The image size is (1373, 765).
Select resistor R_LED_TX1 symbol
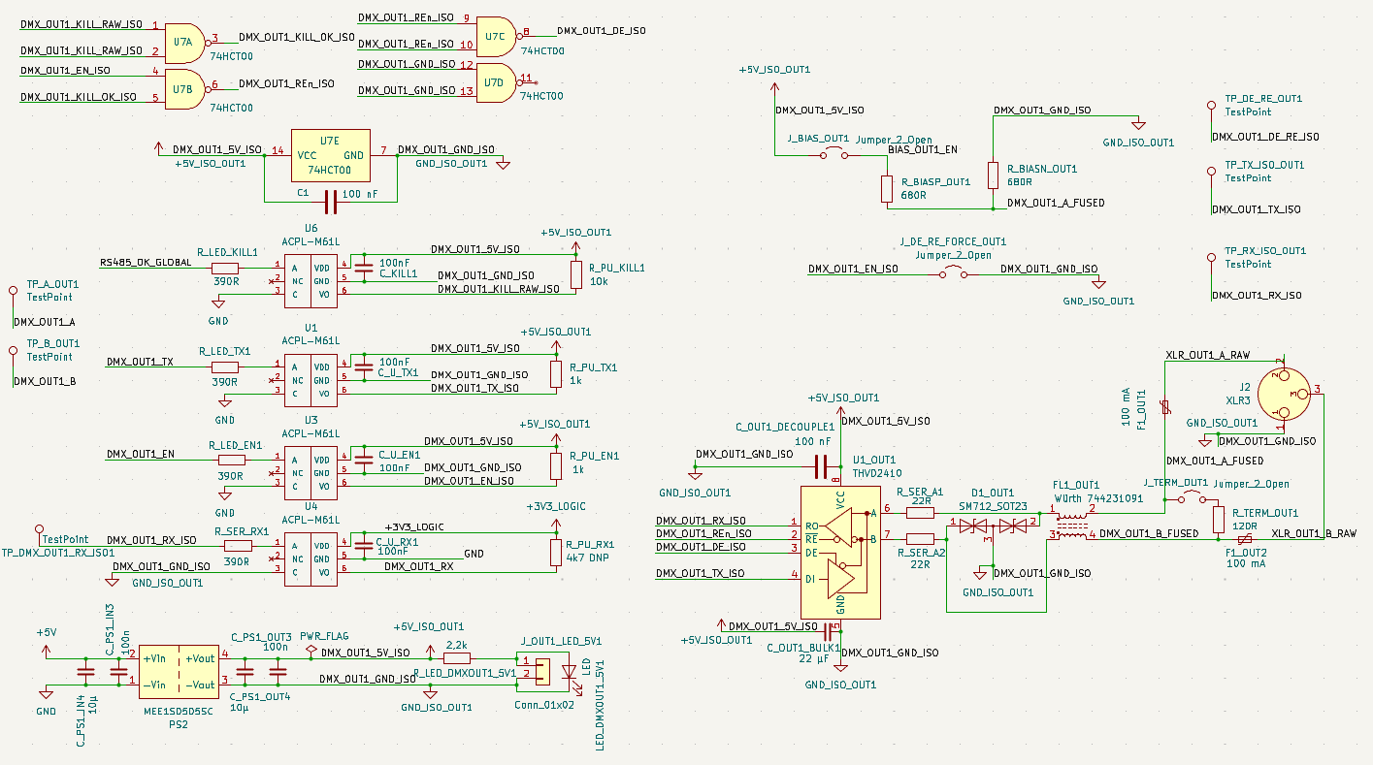pos(225,367)
